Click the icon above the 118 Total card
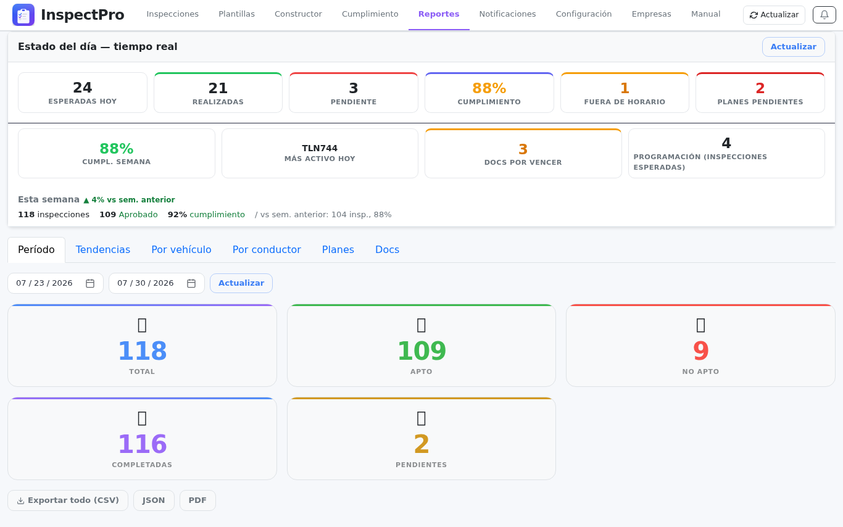 [x=142, y=325]
